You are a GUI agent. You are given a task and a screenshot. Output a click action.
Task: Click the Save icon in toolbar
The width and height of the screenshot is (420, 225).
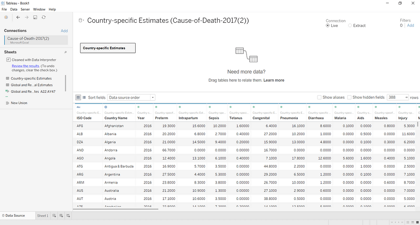coord(35,17)
